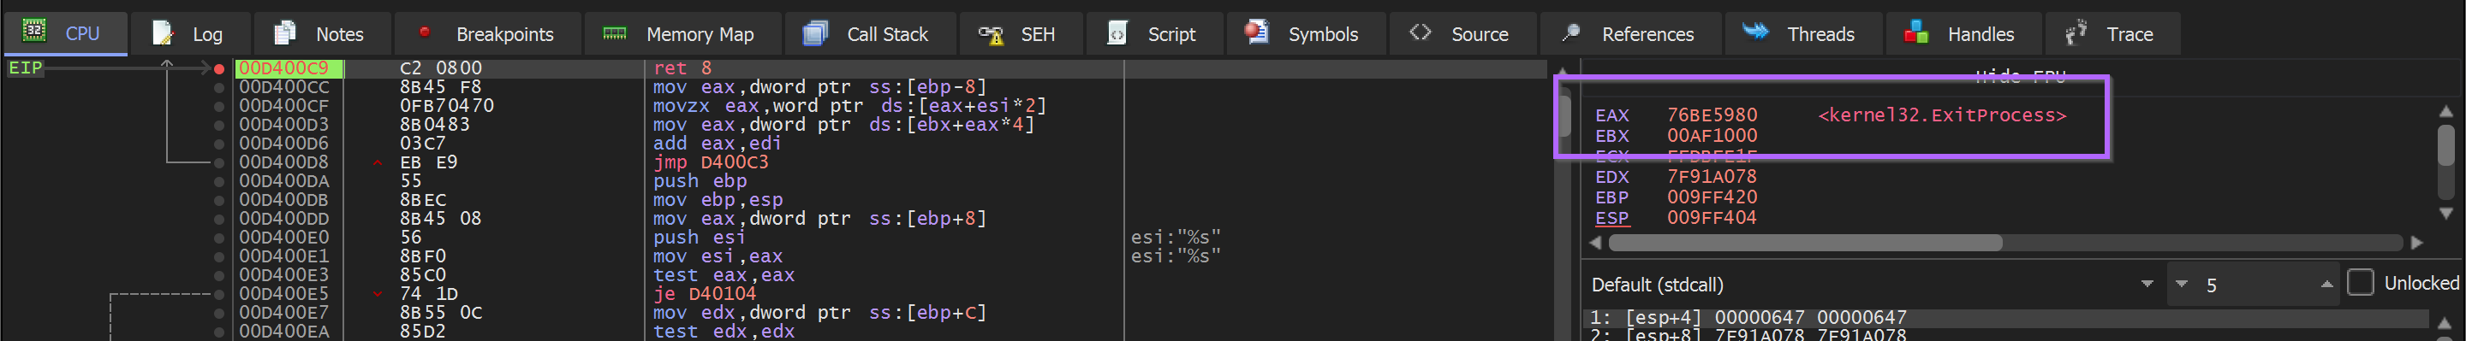2466x341 pixels.
Task: Click the CPU tab chip icon
Action: [x=34, y=32]
